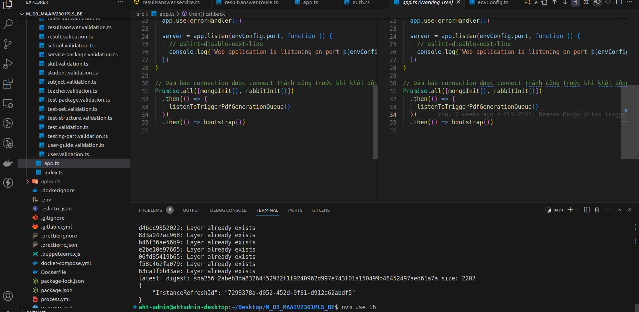
Task: Go to next change arrow
Action: (x=565, y=2)
